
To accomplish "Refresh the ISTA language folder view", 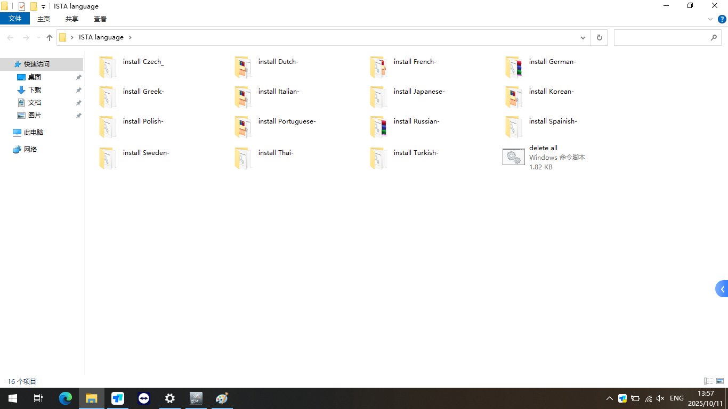I will pyautogui.click(x=599, y=37).
